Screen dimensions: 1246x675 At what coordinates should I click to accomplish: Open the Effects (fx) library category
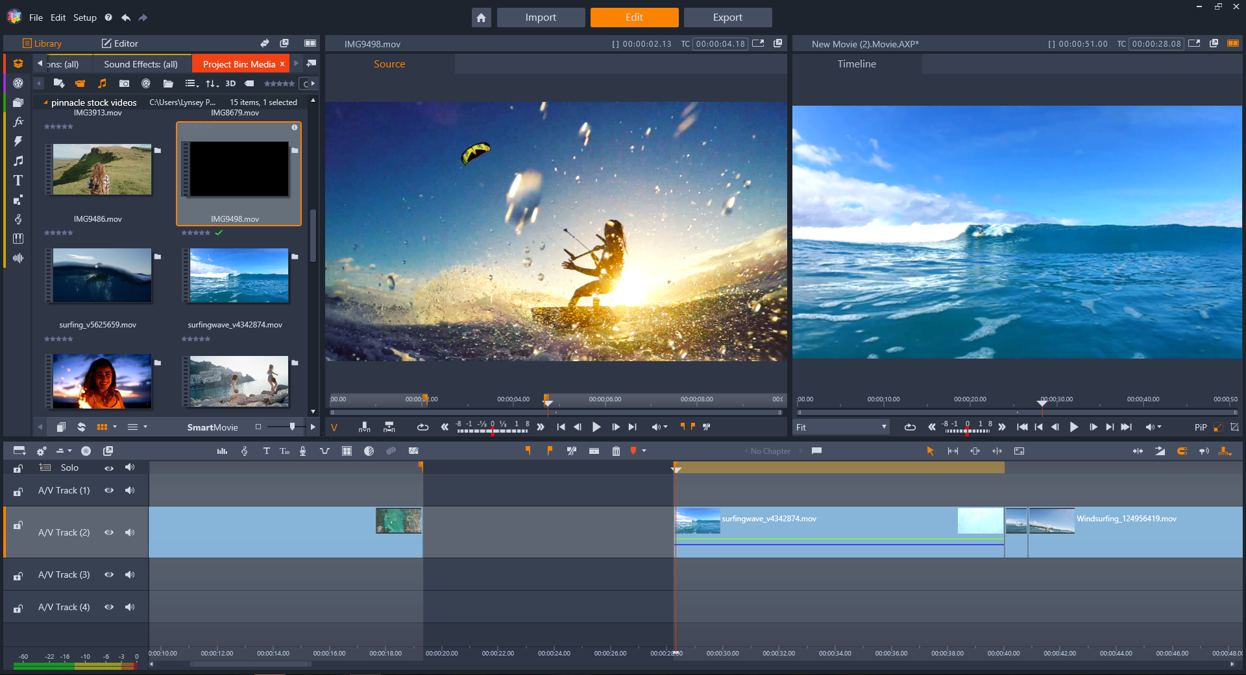click(18, 122)
